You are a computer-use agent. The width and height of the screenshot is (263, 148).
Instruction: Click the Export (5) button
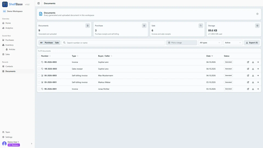click(x=252, y=43)
